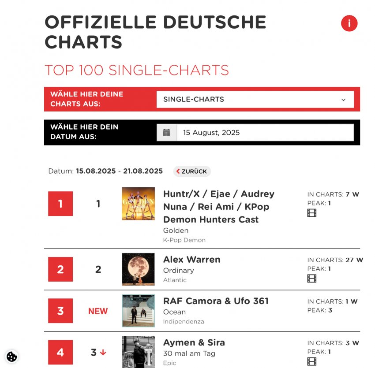Click the red rank 3 badge
Image resolution: width=375 pixels, height=368 pixels.
point(60,311)
